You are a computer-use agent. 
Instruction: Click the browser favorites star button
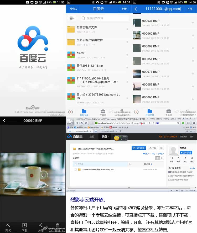click(77, 123)
